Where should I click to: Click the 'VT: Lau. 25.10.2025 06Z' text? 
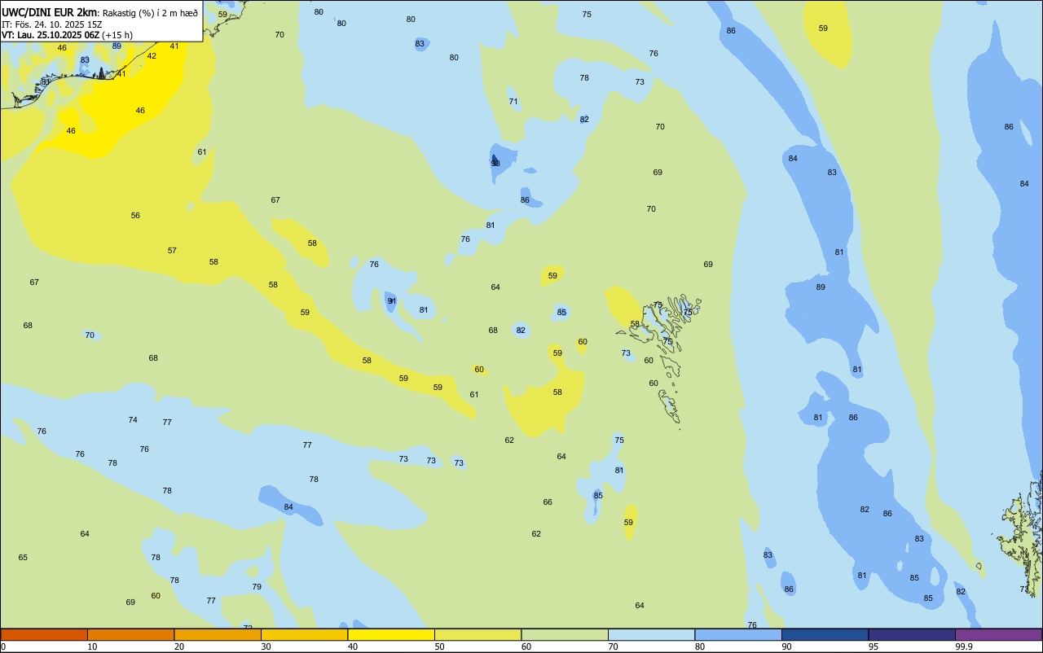pyautogui.click(x=51, y=35)
